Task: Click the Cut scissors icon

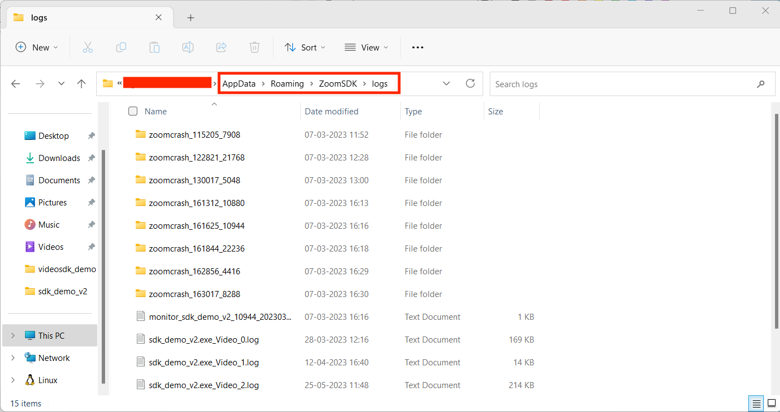Action: 88,47
